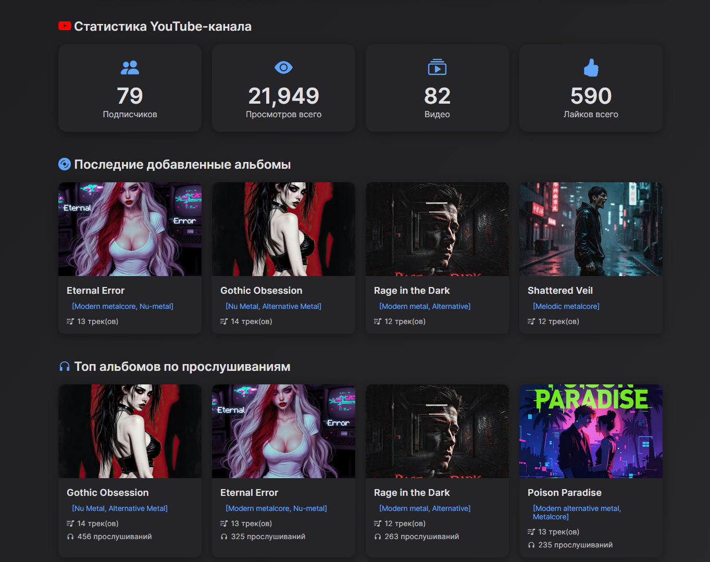The width and height of the screenshot is (710, 562).
Task: Click the 590 total likes stat card
Action: (591, 88)
